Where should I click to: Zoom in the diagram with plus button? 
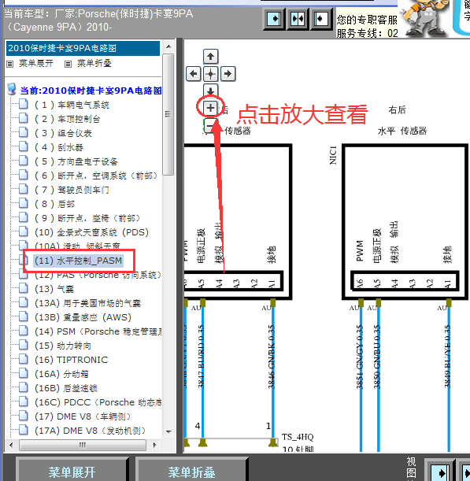point(210,108)
